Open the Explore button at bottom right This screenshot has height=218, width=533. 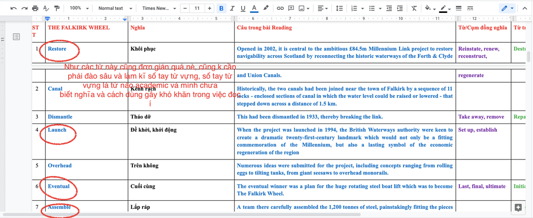518,207
